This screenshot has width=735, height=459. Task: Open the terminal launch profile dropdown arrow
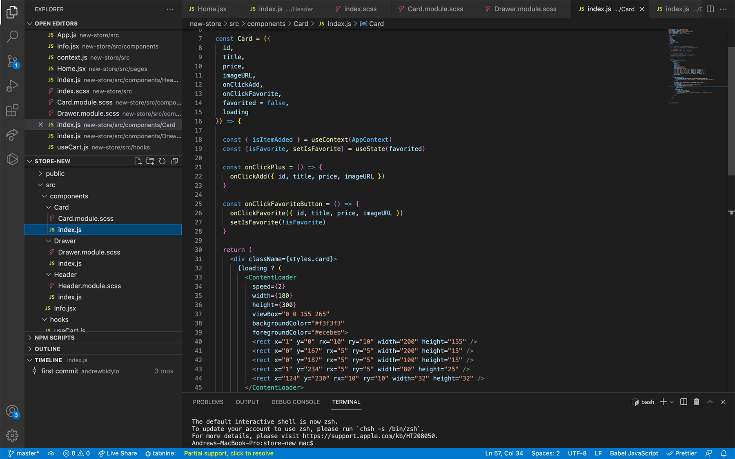click(x=672, y=402)
